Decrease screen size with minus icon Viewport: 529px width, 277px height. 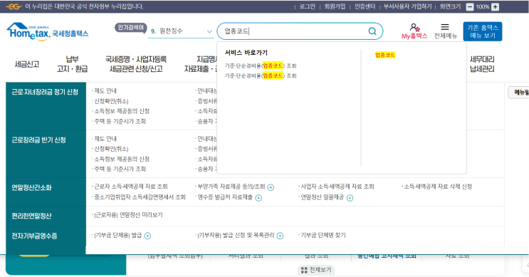470,6
